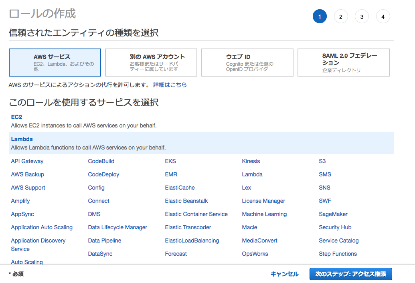This screenshot has height=283, width=415.
Task: Open the Amplify service link
Action: click(x=20, y=201)
